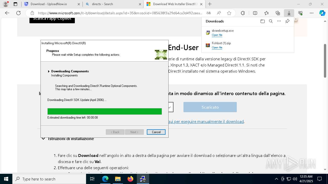View site info via the padlock icon
The width and height of the screenshot is (328, 184).
(x=32, y=13)
